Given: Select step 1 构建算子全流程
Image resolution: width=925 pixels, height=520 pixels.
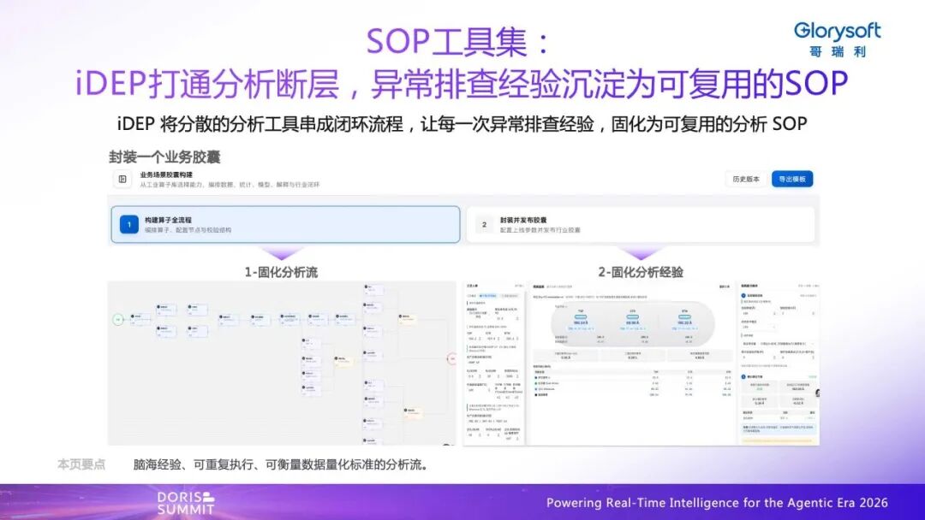Looking at the screenshot, I should tap(285, 224).
